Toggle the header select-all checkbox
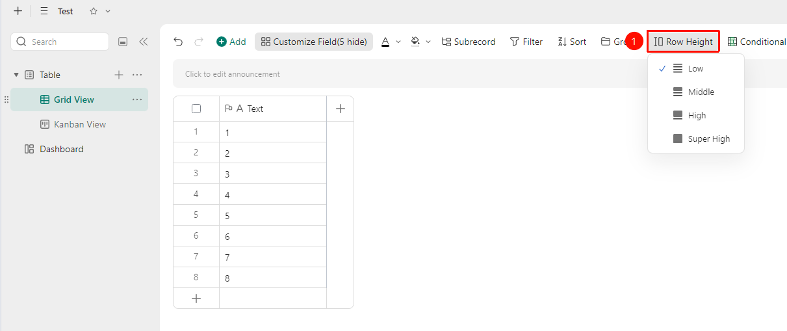Viewport: 787px width, 331px height. (196, 109)
